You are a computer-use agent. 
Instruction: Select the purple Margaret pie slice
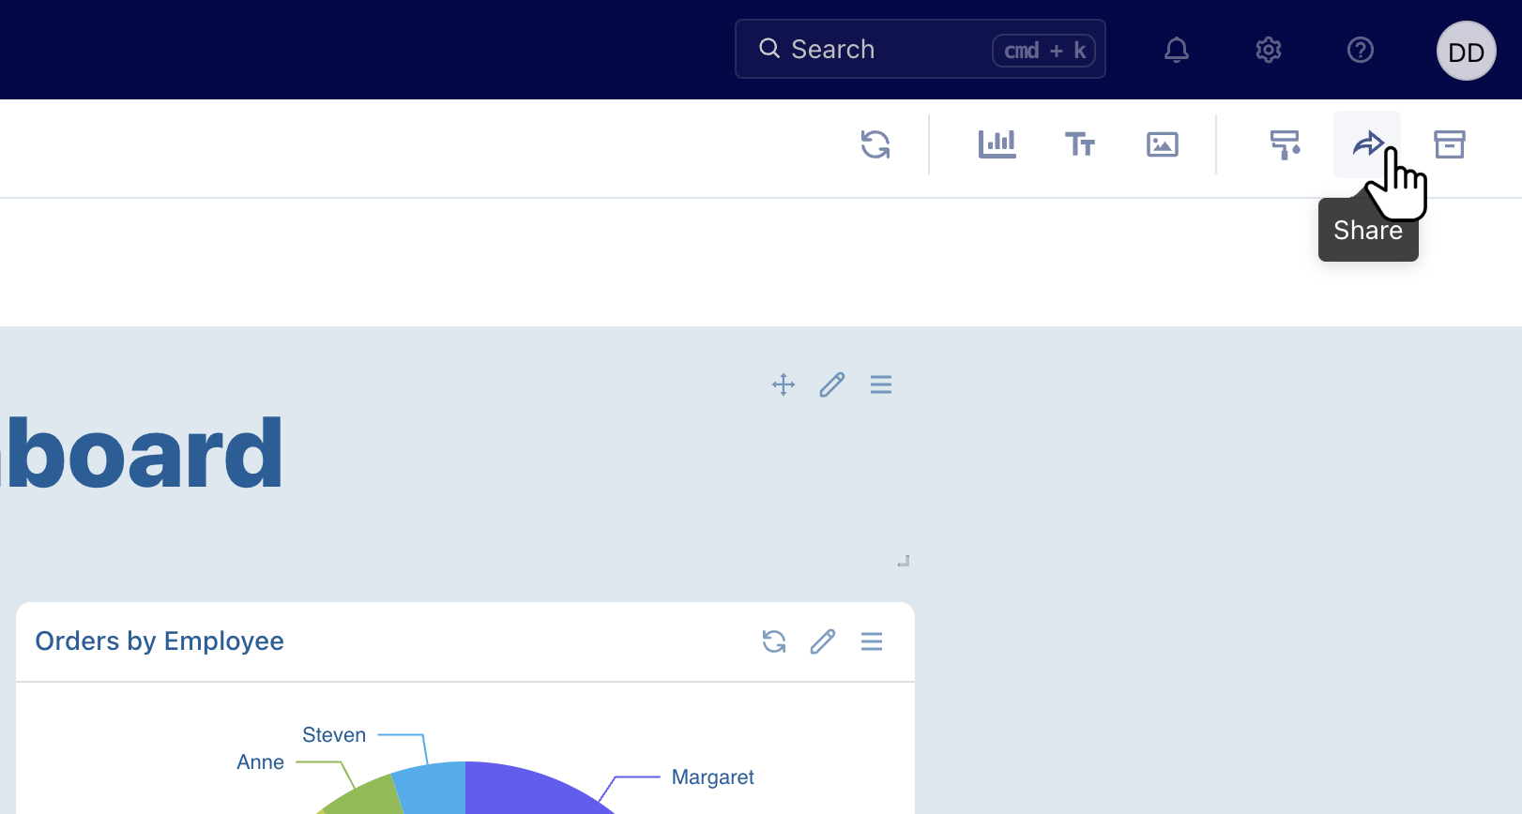coord(525,792)
